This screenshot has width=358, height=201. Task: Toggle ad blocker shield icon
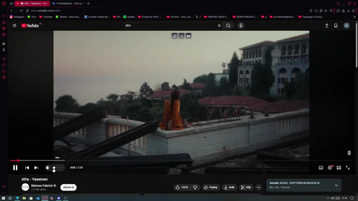[x=321, y=11]
